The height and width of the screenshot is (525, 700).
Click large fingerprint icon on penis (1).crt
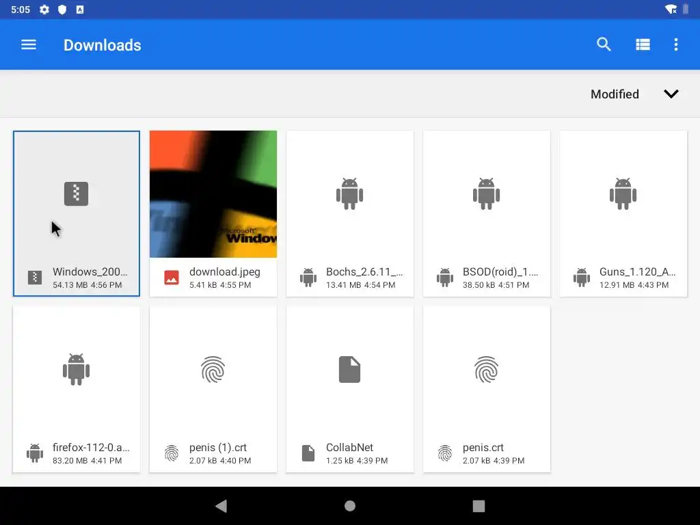point(213,369)
